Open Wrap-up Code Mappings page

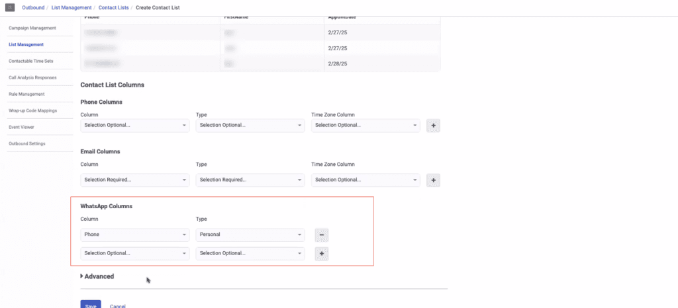point(33,110)
